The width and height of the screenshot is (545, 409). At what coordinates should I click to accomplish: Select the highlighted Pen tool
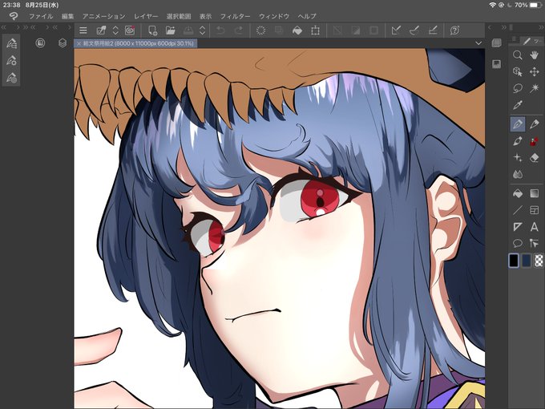pyautogui.click(x=518, y=124)
